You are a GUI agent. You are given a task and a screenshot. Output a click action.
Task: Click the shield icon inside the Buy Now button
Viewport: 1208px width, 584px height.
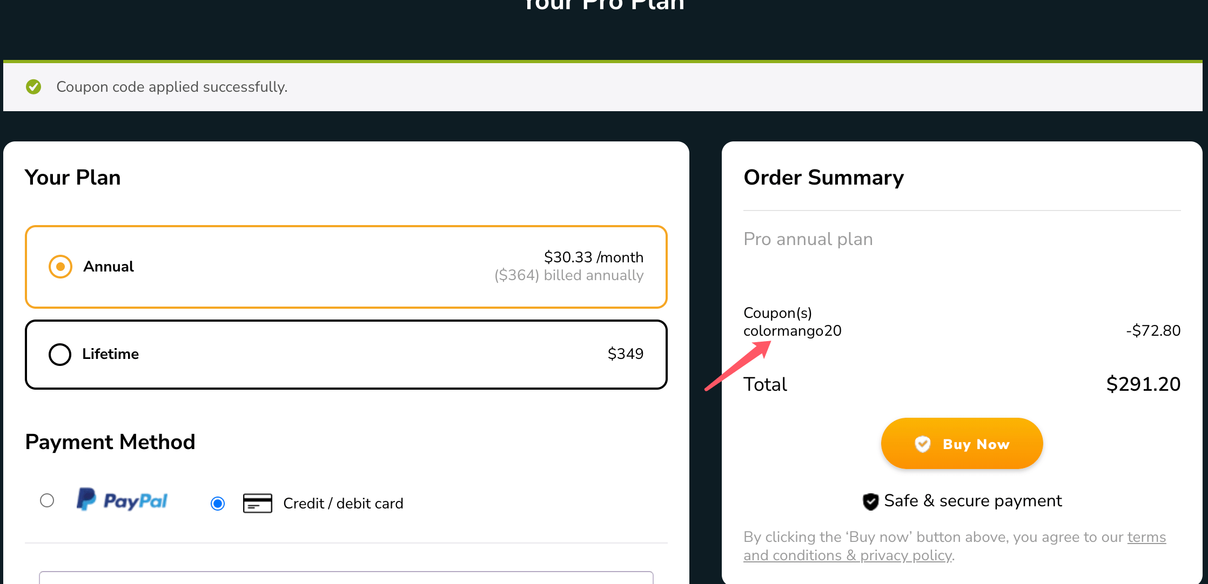(x=922, y=444)
